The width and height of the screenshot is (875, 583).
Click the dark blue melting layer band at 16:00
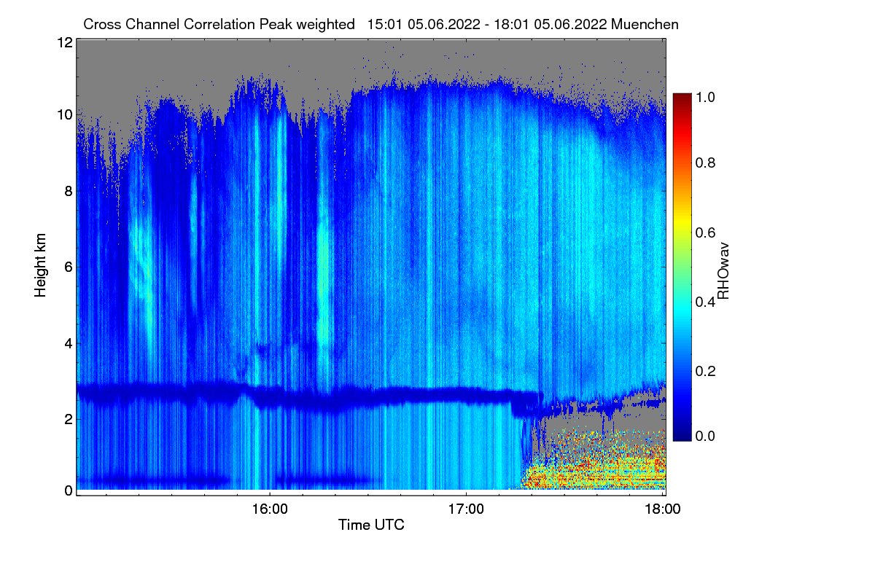[x=269, y=399]
